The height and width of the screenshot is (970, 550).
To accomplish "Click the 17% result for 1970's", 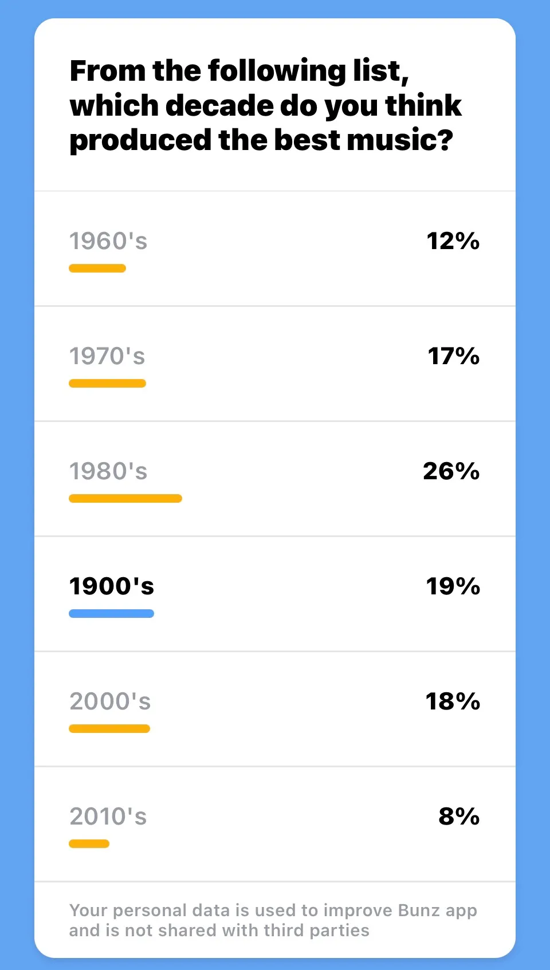I will tap(453, 356).
